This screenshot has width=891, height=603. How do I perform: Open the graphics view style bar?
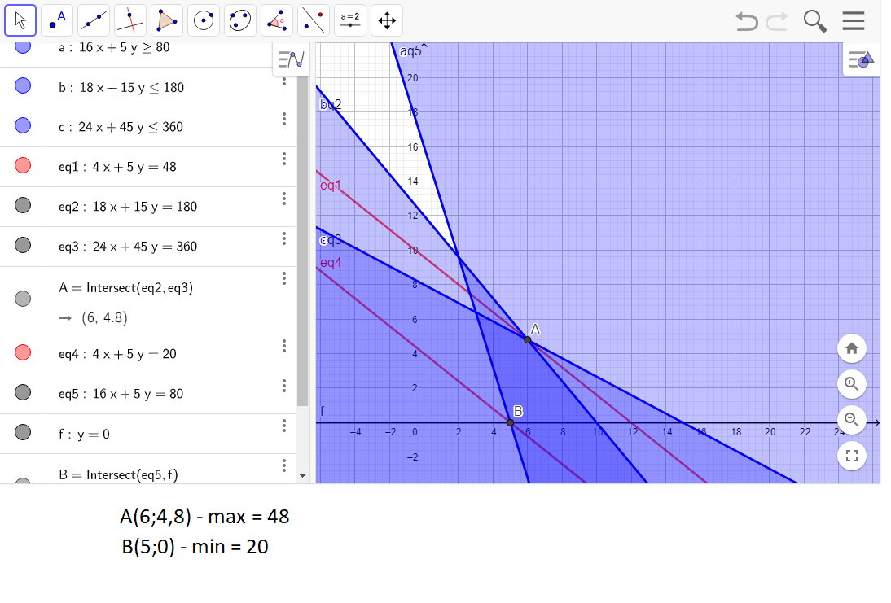pos(861,59)
